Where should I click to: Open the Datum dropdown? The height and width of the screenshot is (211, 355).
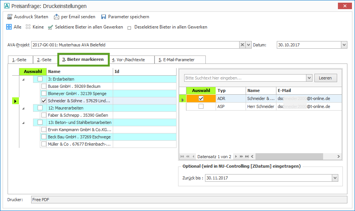point(344,45)
